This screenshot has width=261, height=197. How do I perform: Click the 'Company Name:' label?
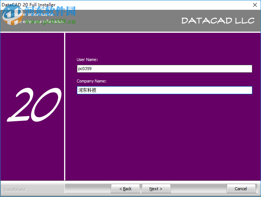click(x=91, y=81)
